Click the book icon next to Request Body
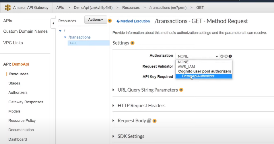This screenshot has width=274, height=144. [149, 121]
